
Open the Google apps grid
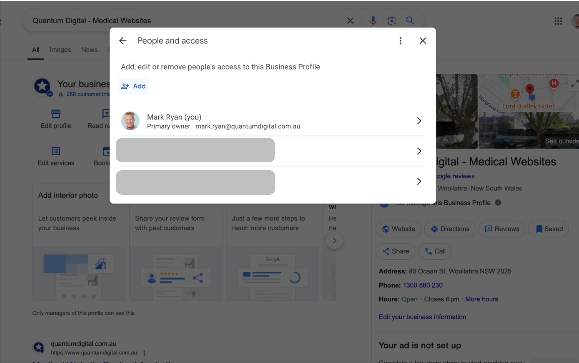tap(558, 21)
